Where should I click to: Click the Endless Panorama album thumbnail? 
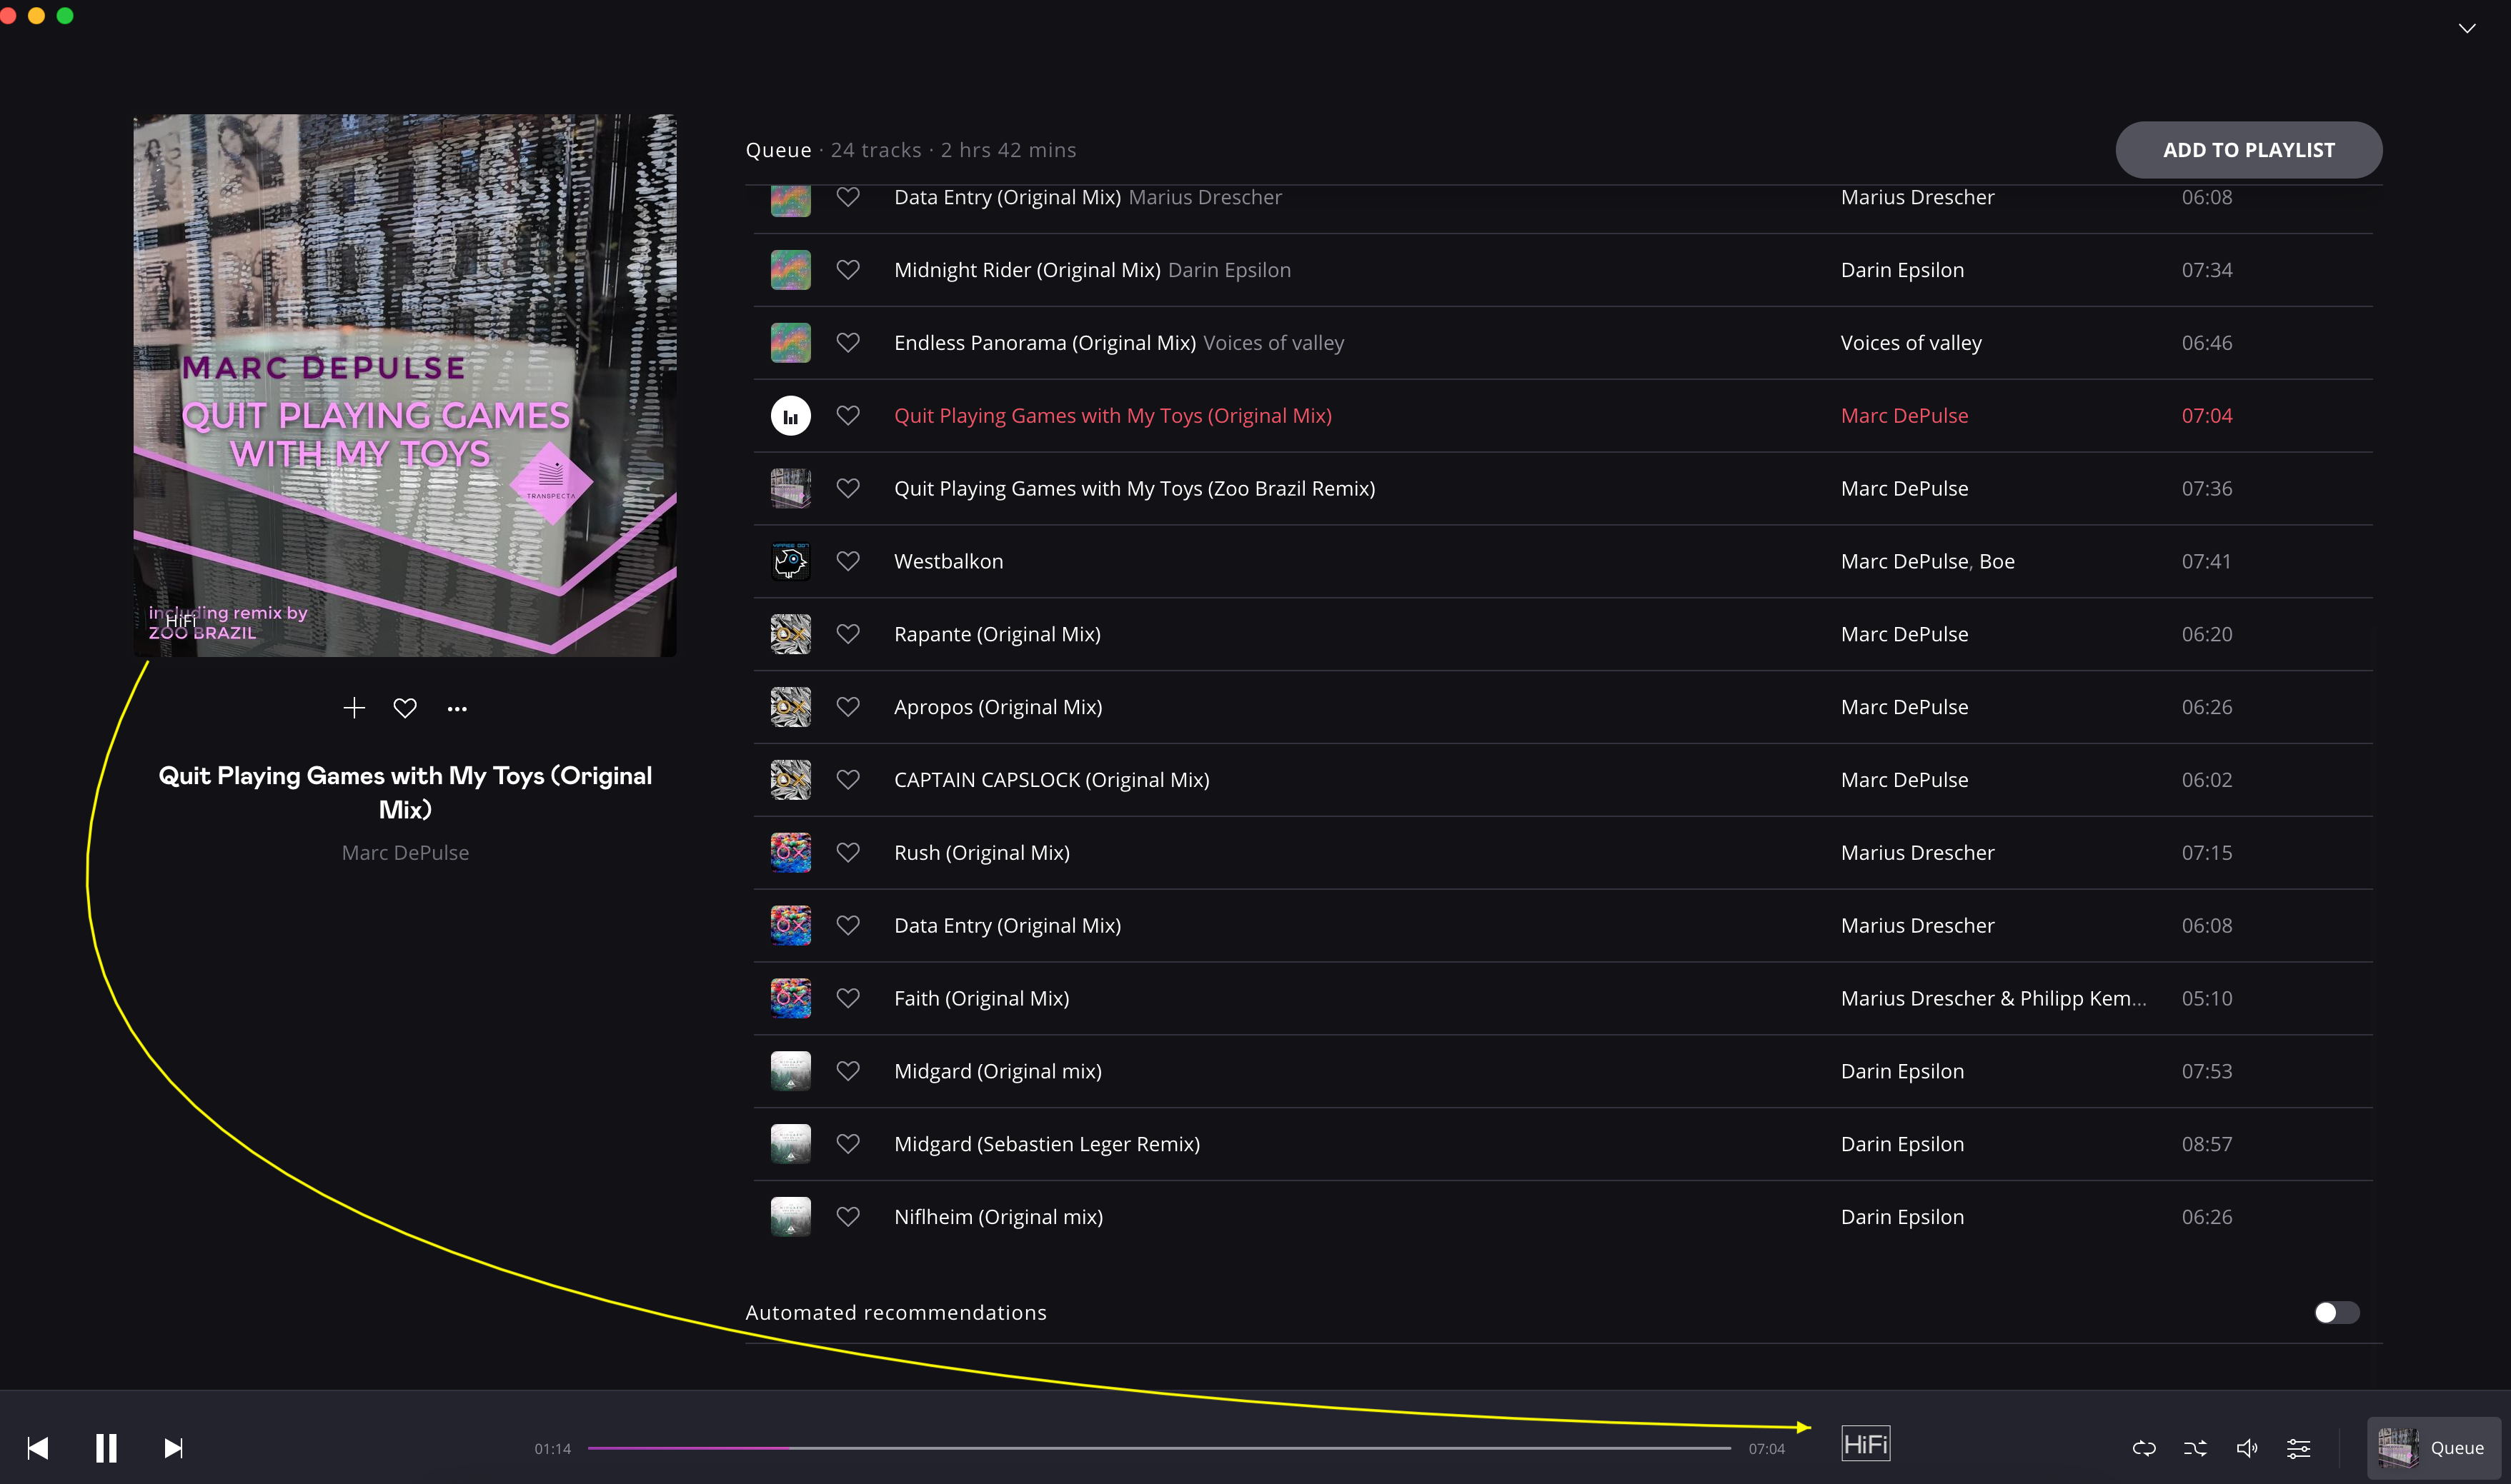[790, 343]
